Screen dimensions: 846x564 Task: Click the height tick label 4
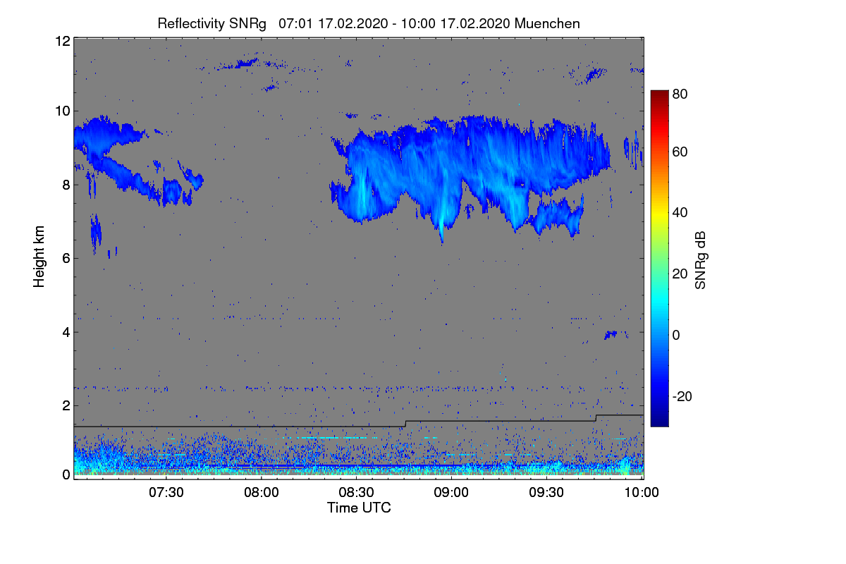(x=66, y=331)
